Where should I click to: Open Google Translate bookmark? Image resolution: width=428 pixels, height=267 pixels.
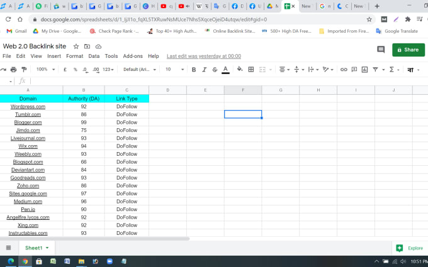point(397,31)
